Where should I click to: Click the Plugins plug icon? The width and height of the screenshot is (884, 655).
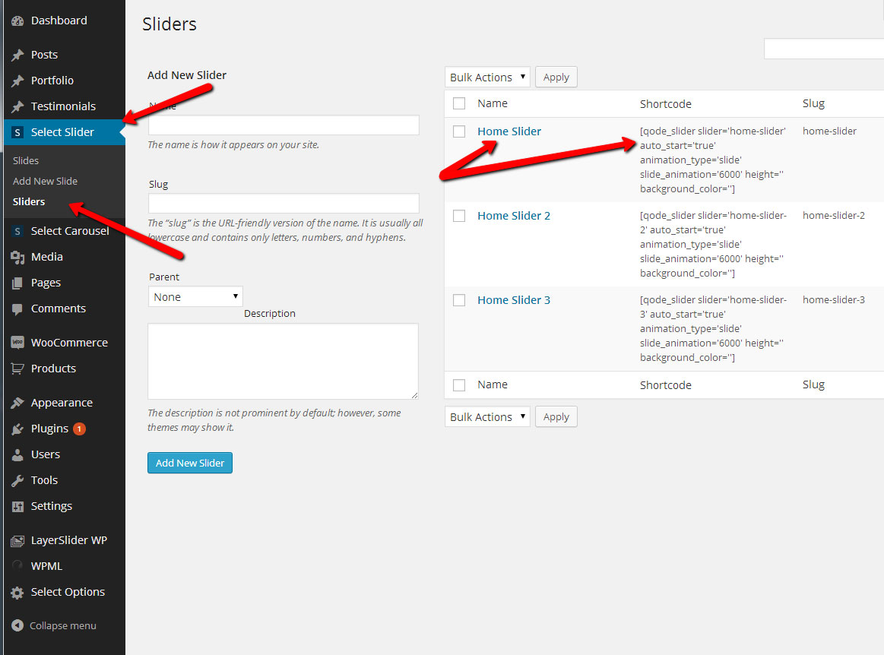[x=17, y=429]
